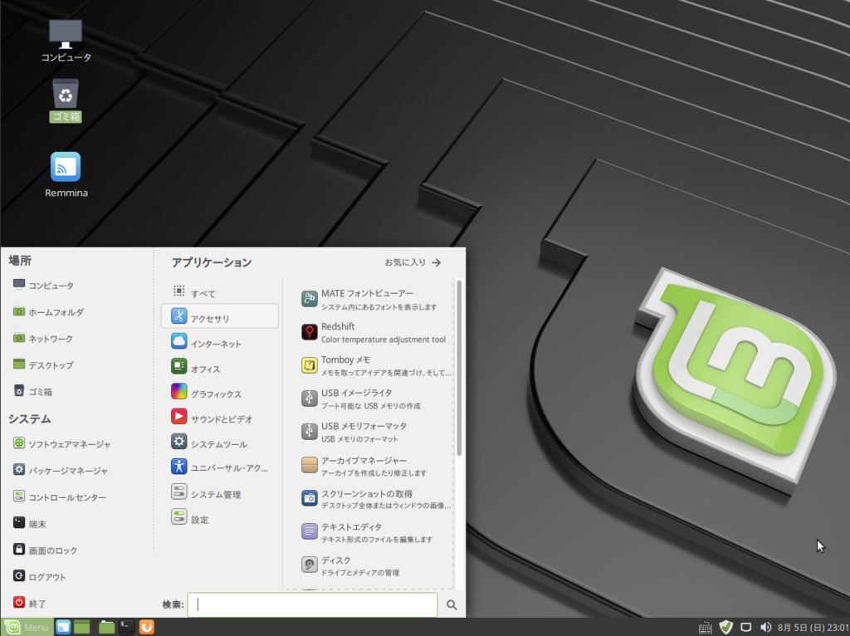Open ネットワーク in the places list
This screenshot has height=636, width=850.
43,338
